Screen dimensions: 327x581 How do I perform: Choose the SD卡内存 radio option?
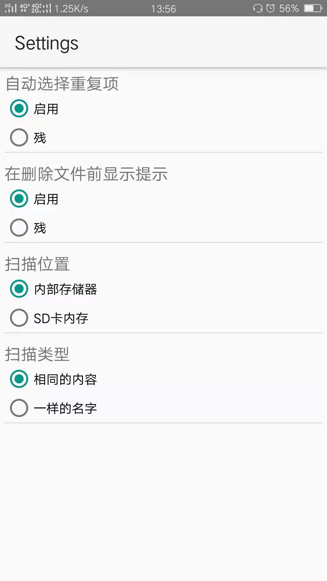(x=19, y=318)
